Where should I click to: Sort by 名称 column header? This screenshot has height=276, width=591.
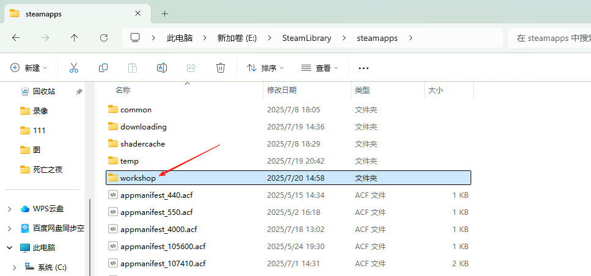coord(123,90)
